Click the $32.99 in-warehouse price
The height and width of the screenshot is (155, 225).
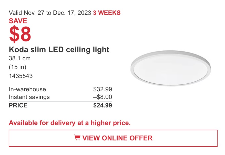(x=103, y=89)
